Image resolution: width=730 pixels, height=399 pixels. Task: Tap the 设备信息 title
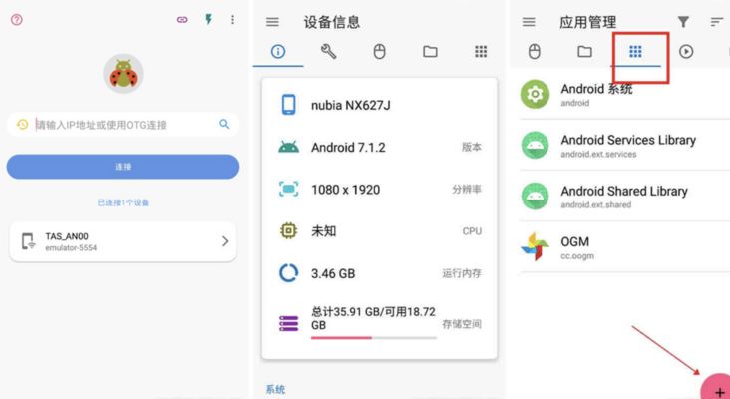tap(332, 22)
